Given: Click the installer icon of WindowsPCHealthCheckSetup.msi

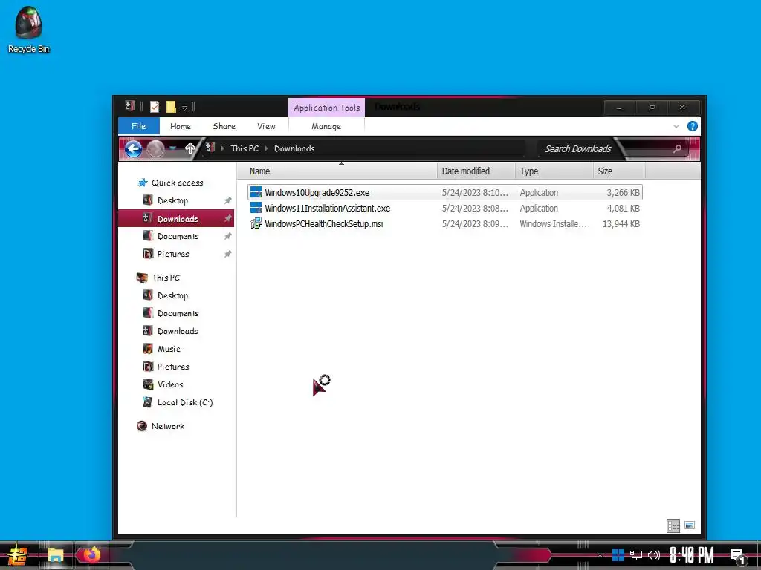Looking at the screenshot, I should click(256, 223).
